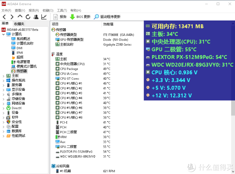Open 便携式计算机 tree item

click(x=24, y=66)
